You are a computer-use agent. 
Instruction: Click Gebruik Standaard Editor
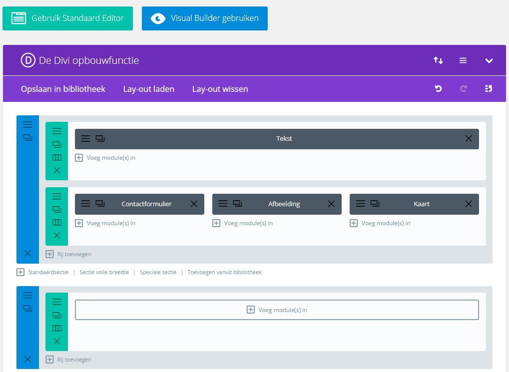tap(67, 18)
